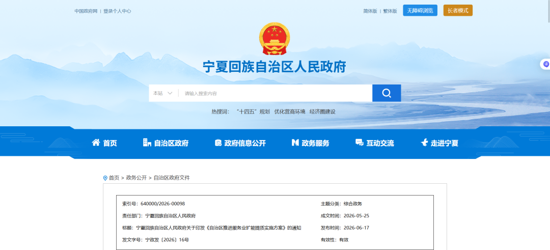Click the building icon beside 自治区政府
Image resolution: width=550 pixels, height=250 pixels.
click(x=147, y=143)
